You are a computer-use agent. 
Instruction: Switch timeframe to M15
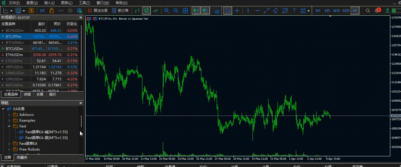point(337,10)
